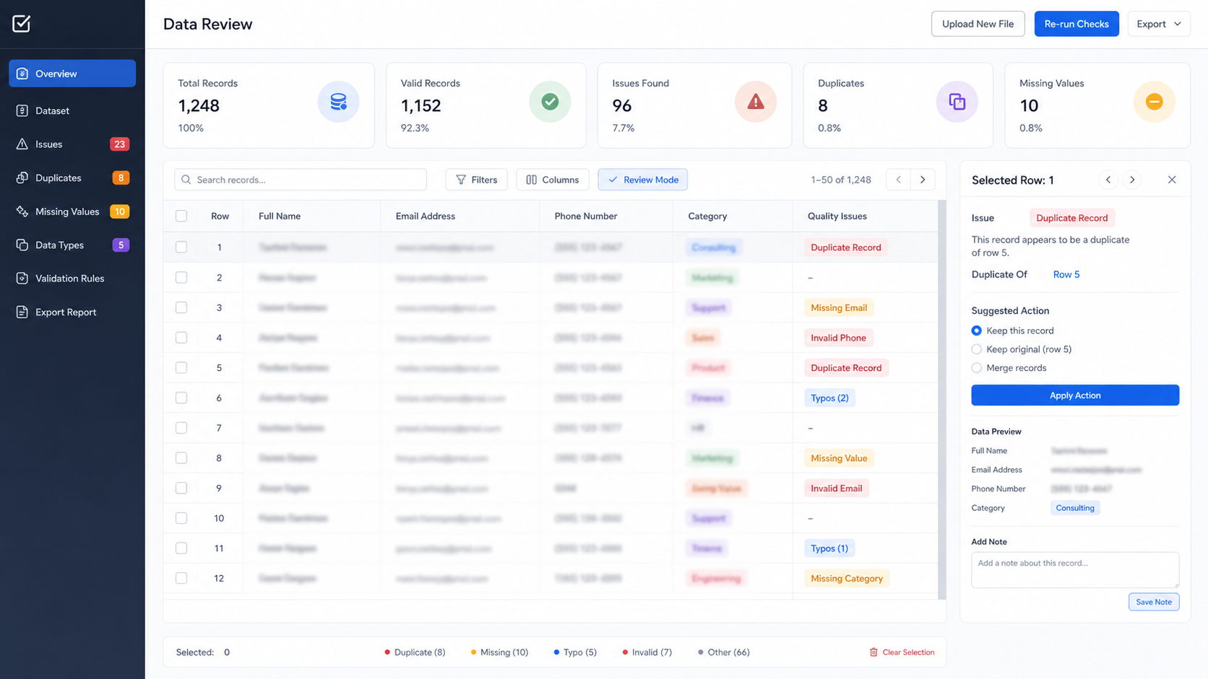Select Keep original (row 5) option
This screenshot has width=1208, height=679.
coord(977,349)
